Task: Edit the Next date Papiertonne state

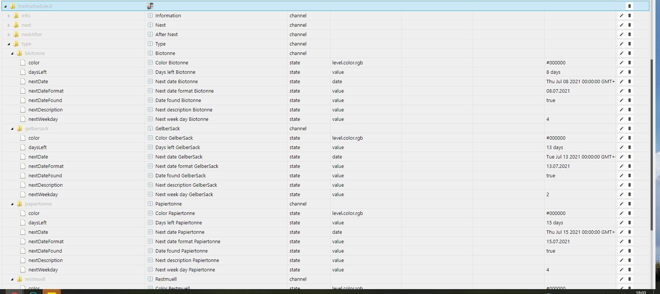Action: pos(622,232)
